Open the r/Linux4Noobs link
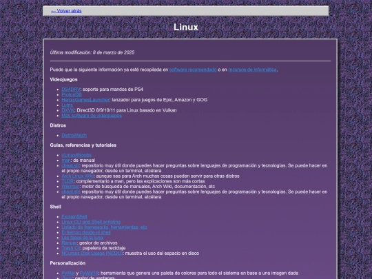Image resolution: width=372 pixels, height=279 pixels. pyautogui.click(x=76, y=155)
